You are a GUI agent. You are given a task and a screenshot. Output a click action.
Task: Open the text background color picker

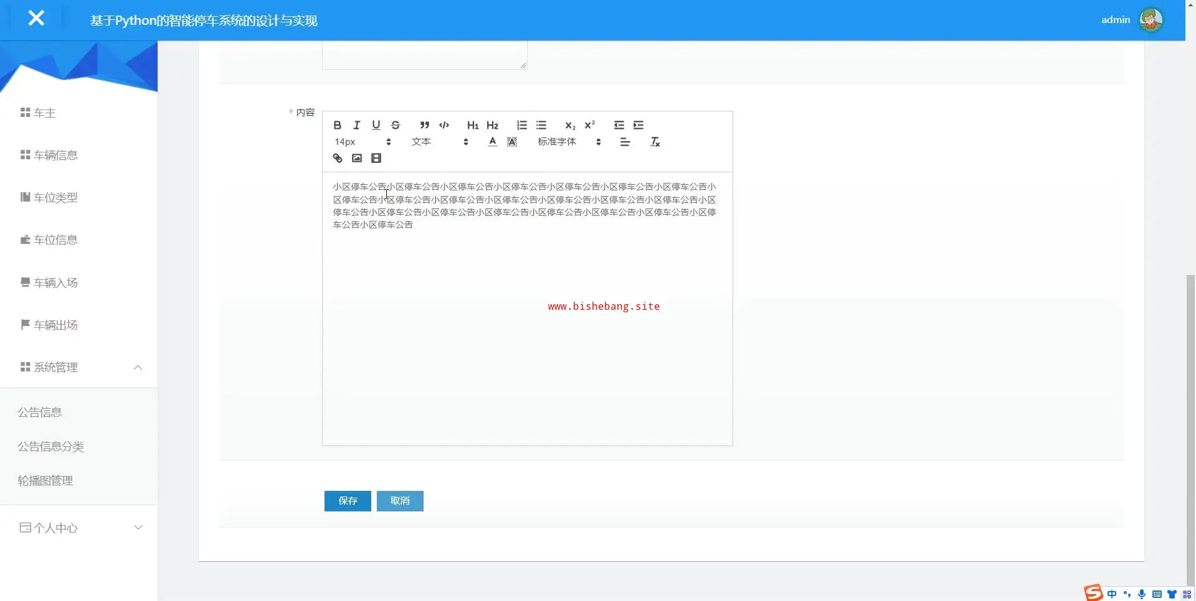click(x=512, y=142)
